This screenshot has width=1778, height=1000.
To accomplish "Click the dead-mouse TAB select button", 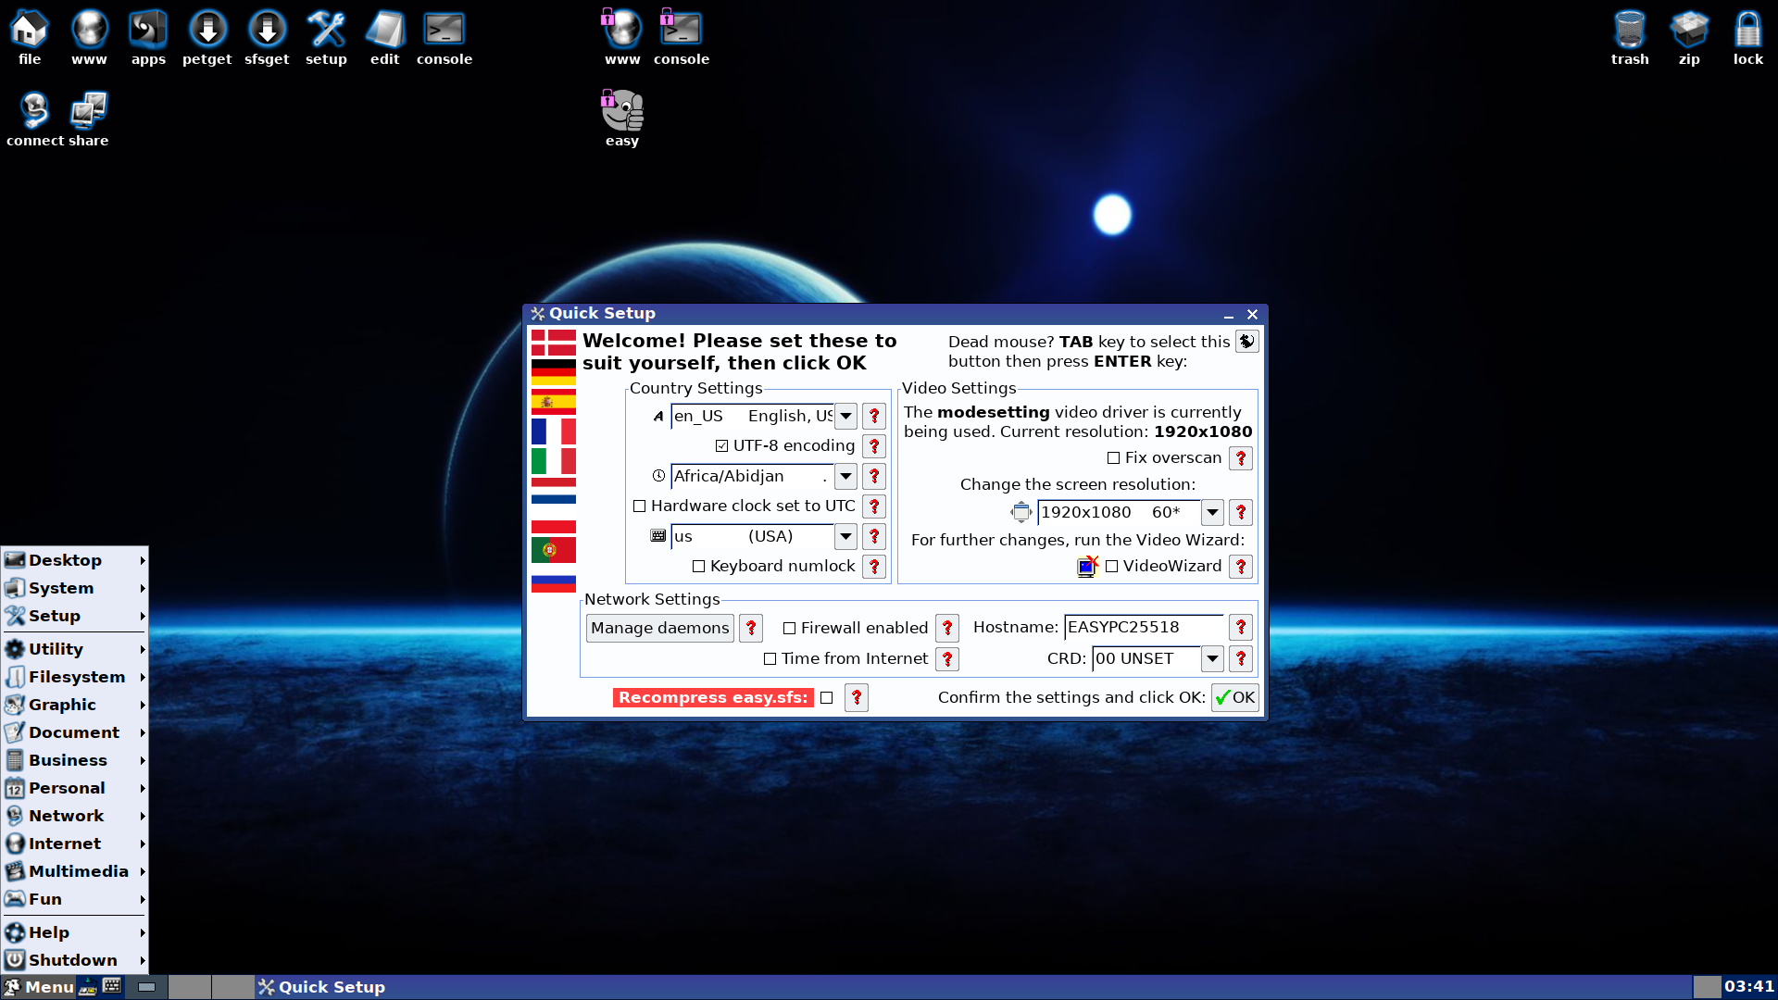I will pos(1246,341).
